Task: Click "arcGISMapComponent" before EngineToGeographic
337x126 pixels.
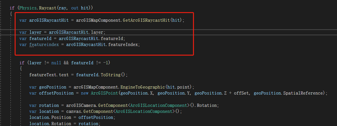Action: pyautogui.click(x=96, y=87)
